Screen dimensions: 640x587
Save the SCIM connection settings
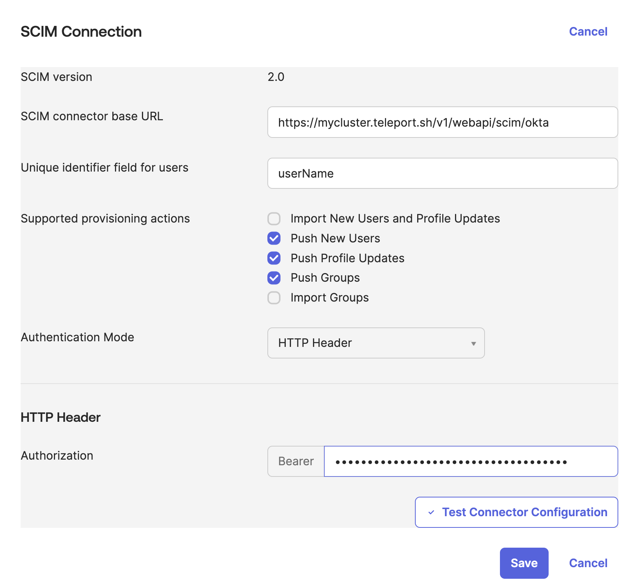524,563
